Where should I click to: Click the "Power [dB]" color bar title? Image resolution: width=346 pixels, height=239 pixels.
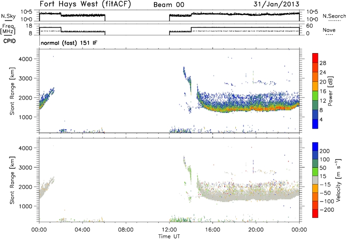pyautogui.click(x=330, y=91)
